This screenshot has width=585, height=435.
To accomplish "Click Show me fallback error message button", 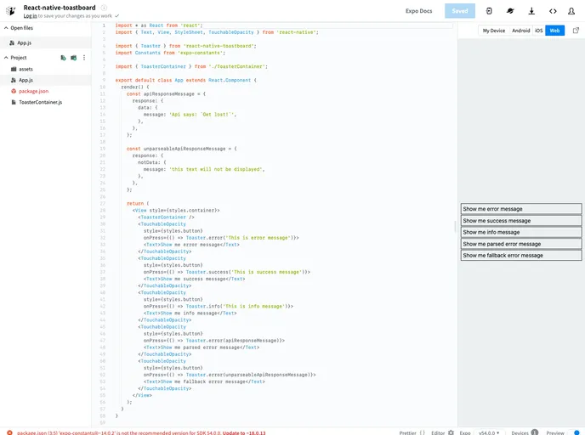I will (521, 256).
